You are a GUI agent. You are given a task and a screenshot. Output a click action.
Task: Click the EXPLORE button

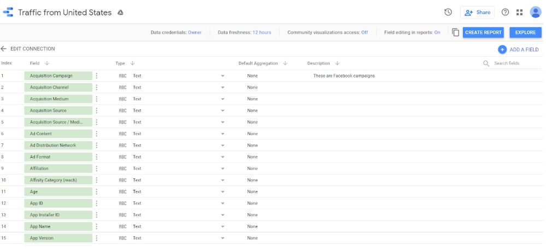(525, 32)
